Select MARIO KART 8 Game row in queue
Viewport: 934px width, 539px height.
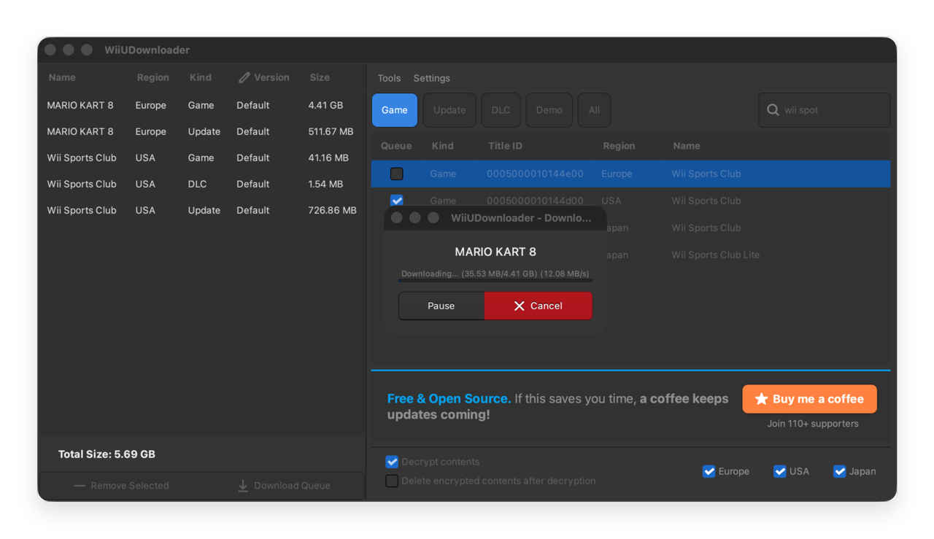pos(202,105)
